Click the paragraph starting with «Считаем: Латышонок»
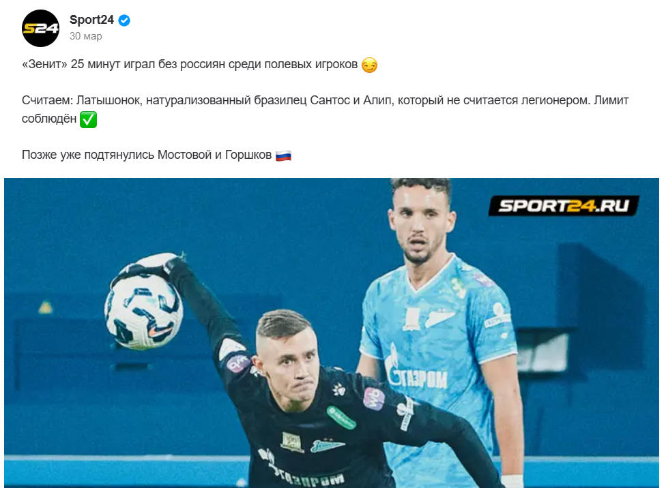Image resolution: width=666 pixels, height=488 pixels. 325,110
